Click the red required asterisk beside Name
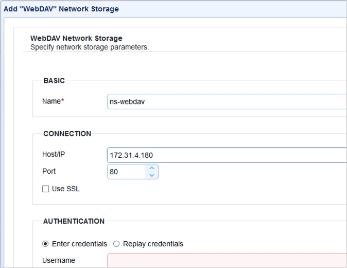The height and width of the screenshot is (268, 347). coord(62,102)
